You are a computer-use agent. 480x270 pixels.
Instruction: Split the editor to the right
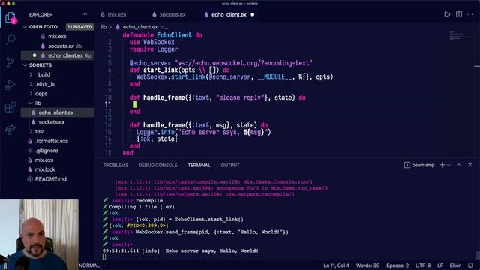point(459,14)
